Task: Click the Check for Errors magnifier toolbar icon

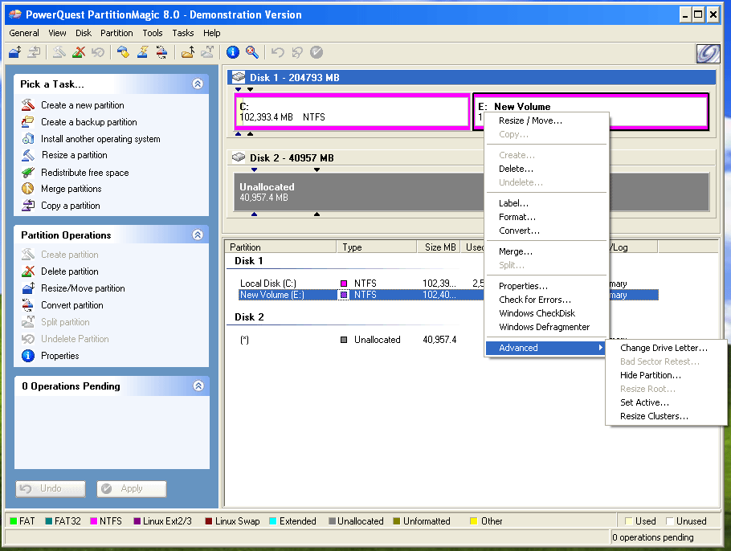Action: pos(252,52)
